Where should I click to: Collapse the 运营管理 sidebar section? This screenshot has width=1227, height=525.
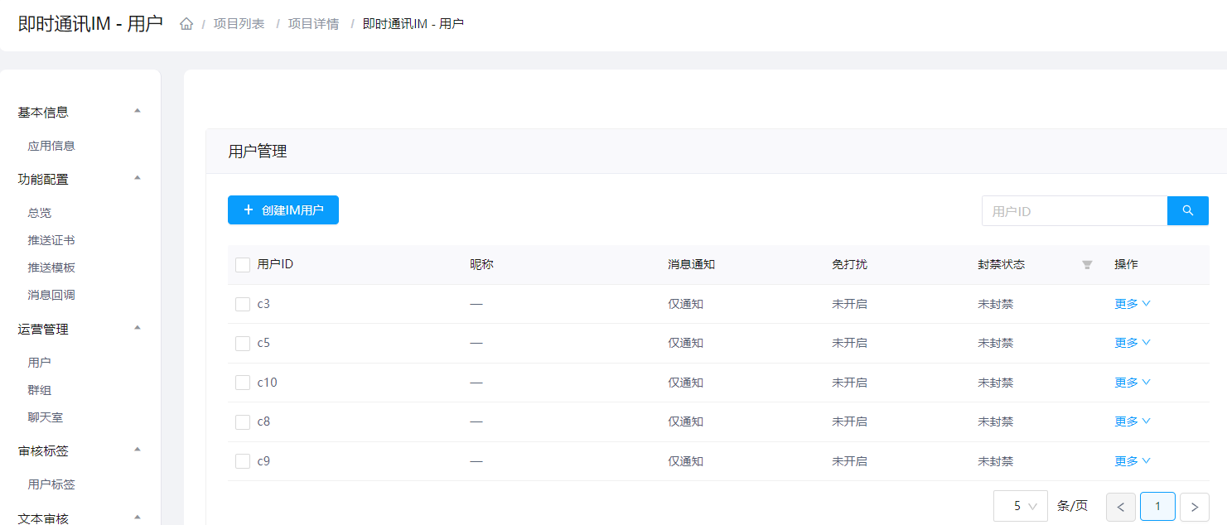click(x=138, y=328)
